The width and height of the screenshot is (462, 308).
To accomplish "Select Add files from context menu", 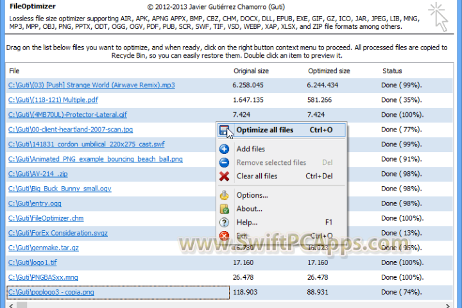I will 282,149.
